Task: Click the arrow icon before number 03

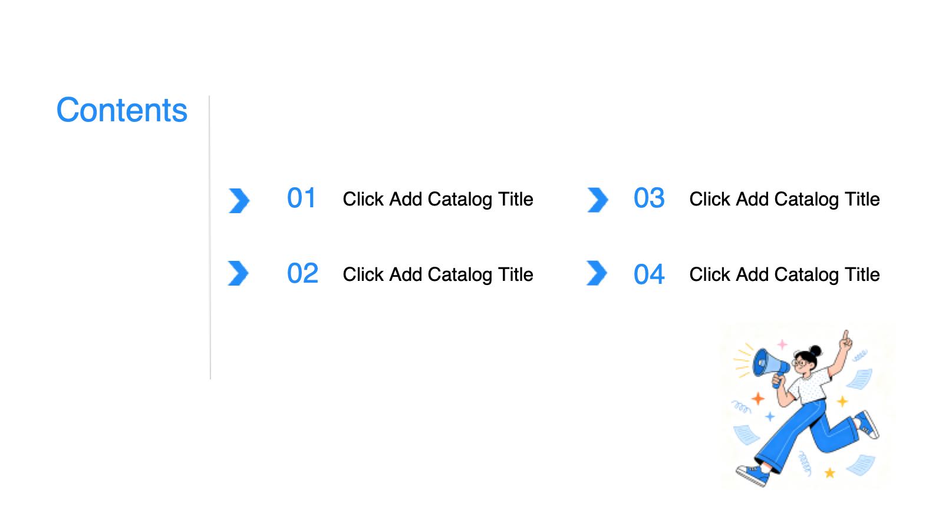Action: pos(597,200)
